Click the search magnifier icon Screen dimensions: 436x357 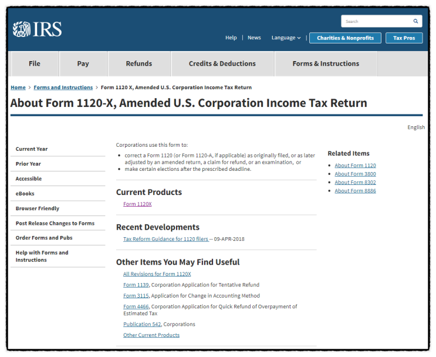pos(415,21)
